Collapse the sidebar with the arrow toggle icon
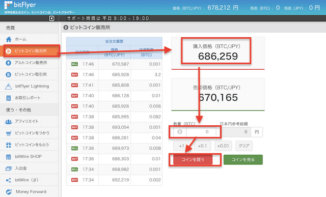Viewport: 326px width, 197px height. point(51,18)
